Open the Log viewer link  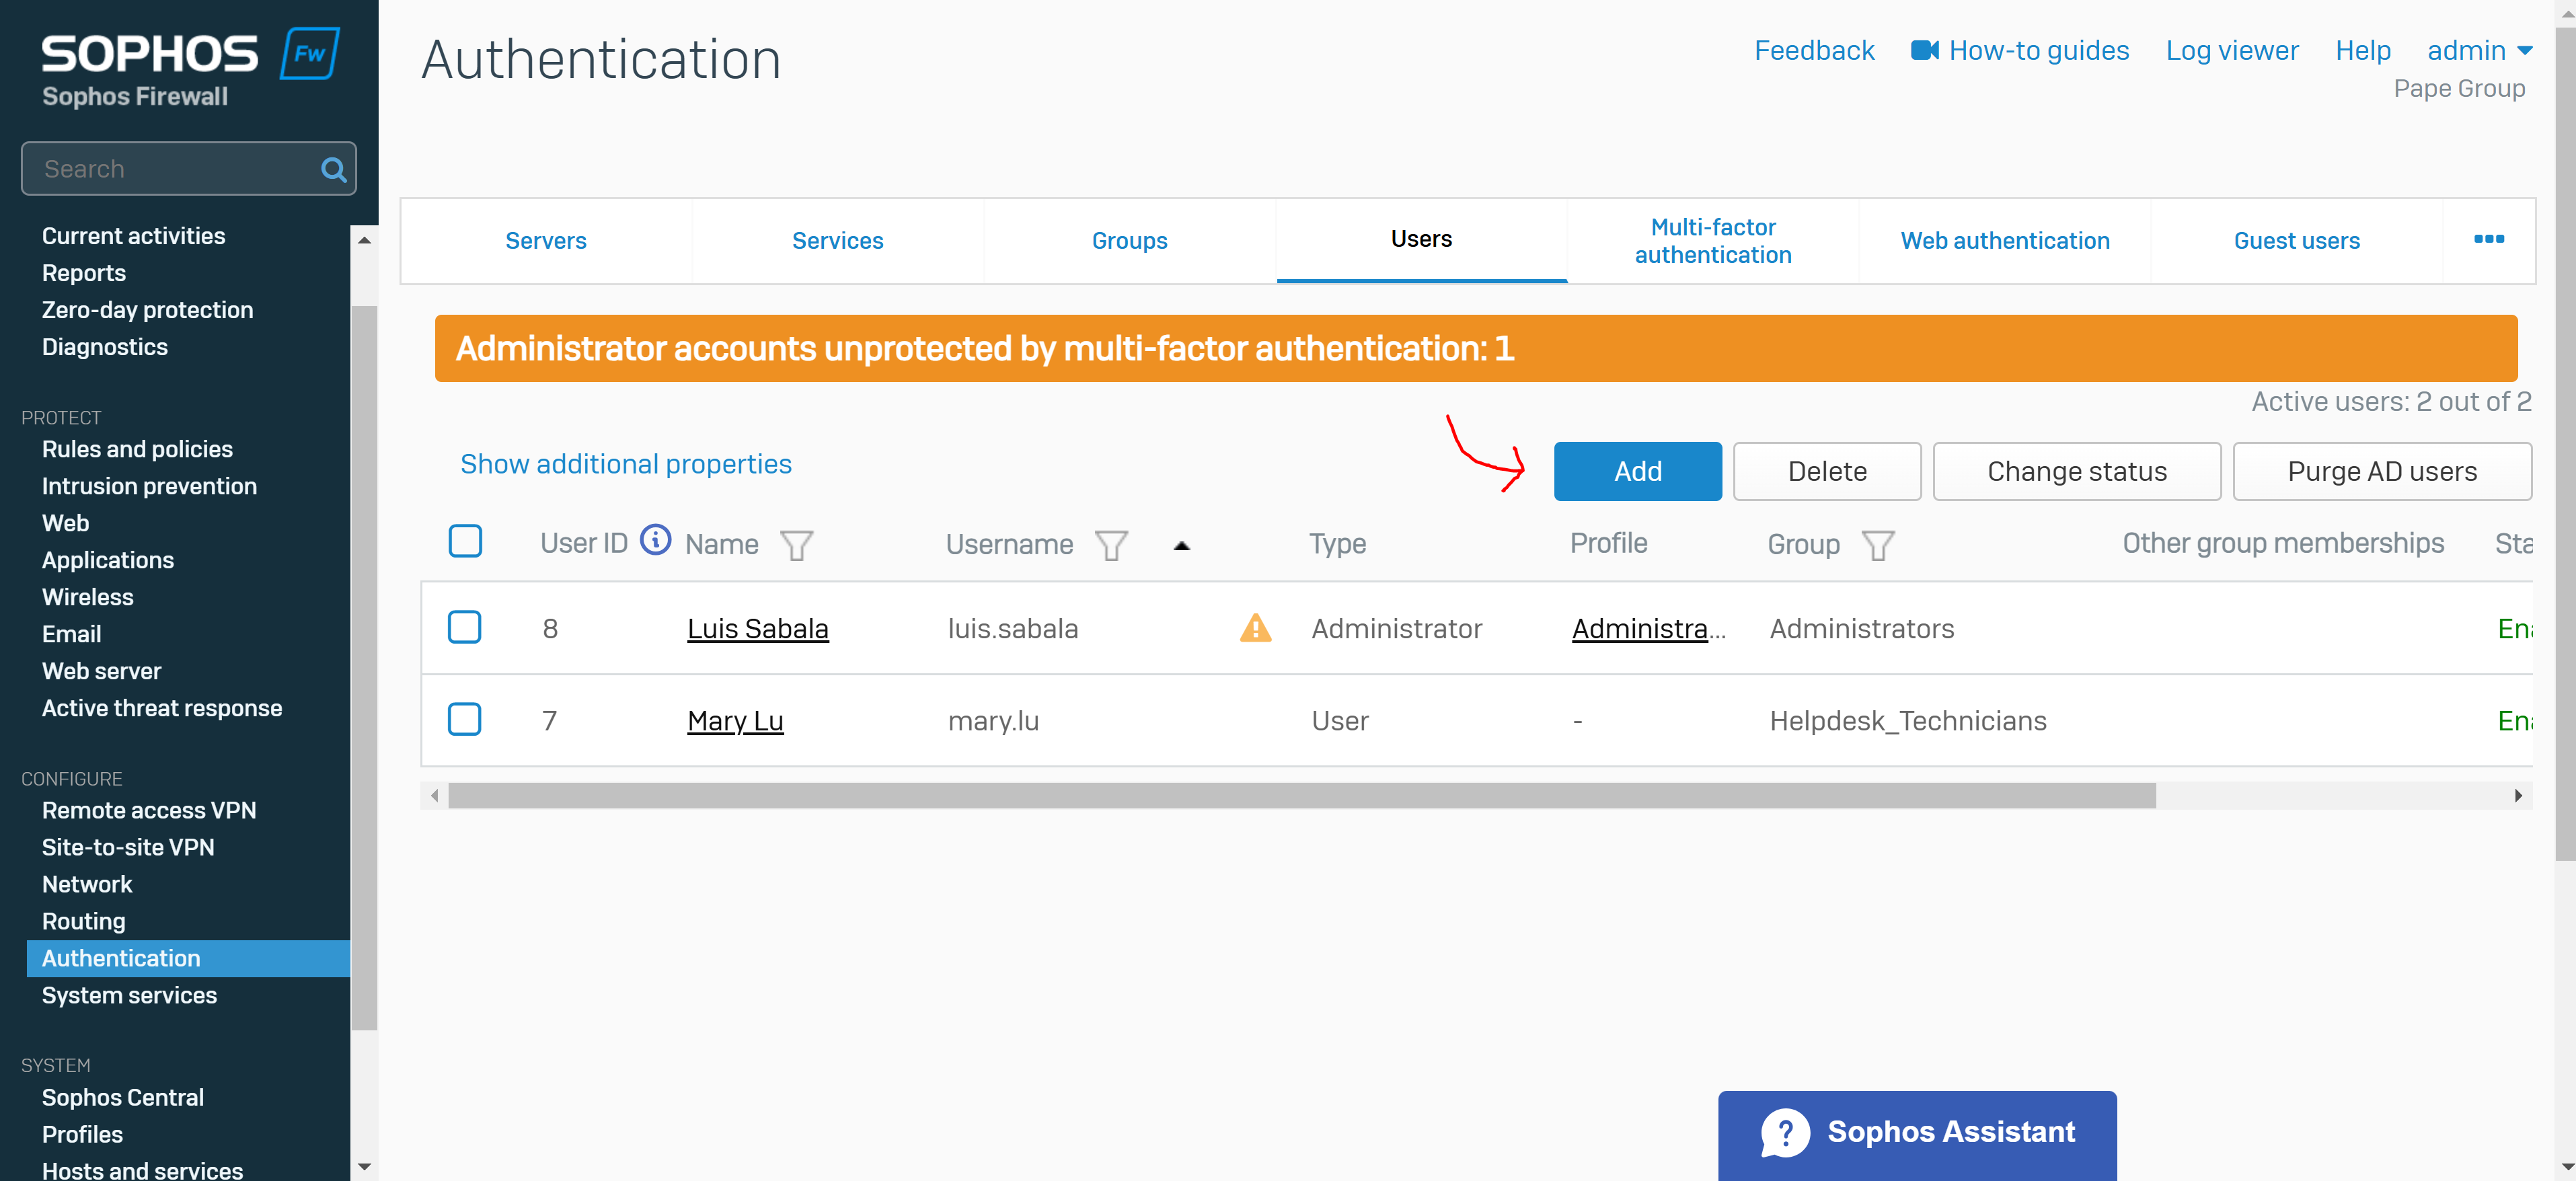click(x=2232, y=50)
